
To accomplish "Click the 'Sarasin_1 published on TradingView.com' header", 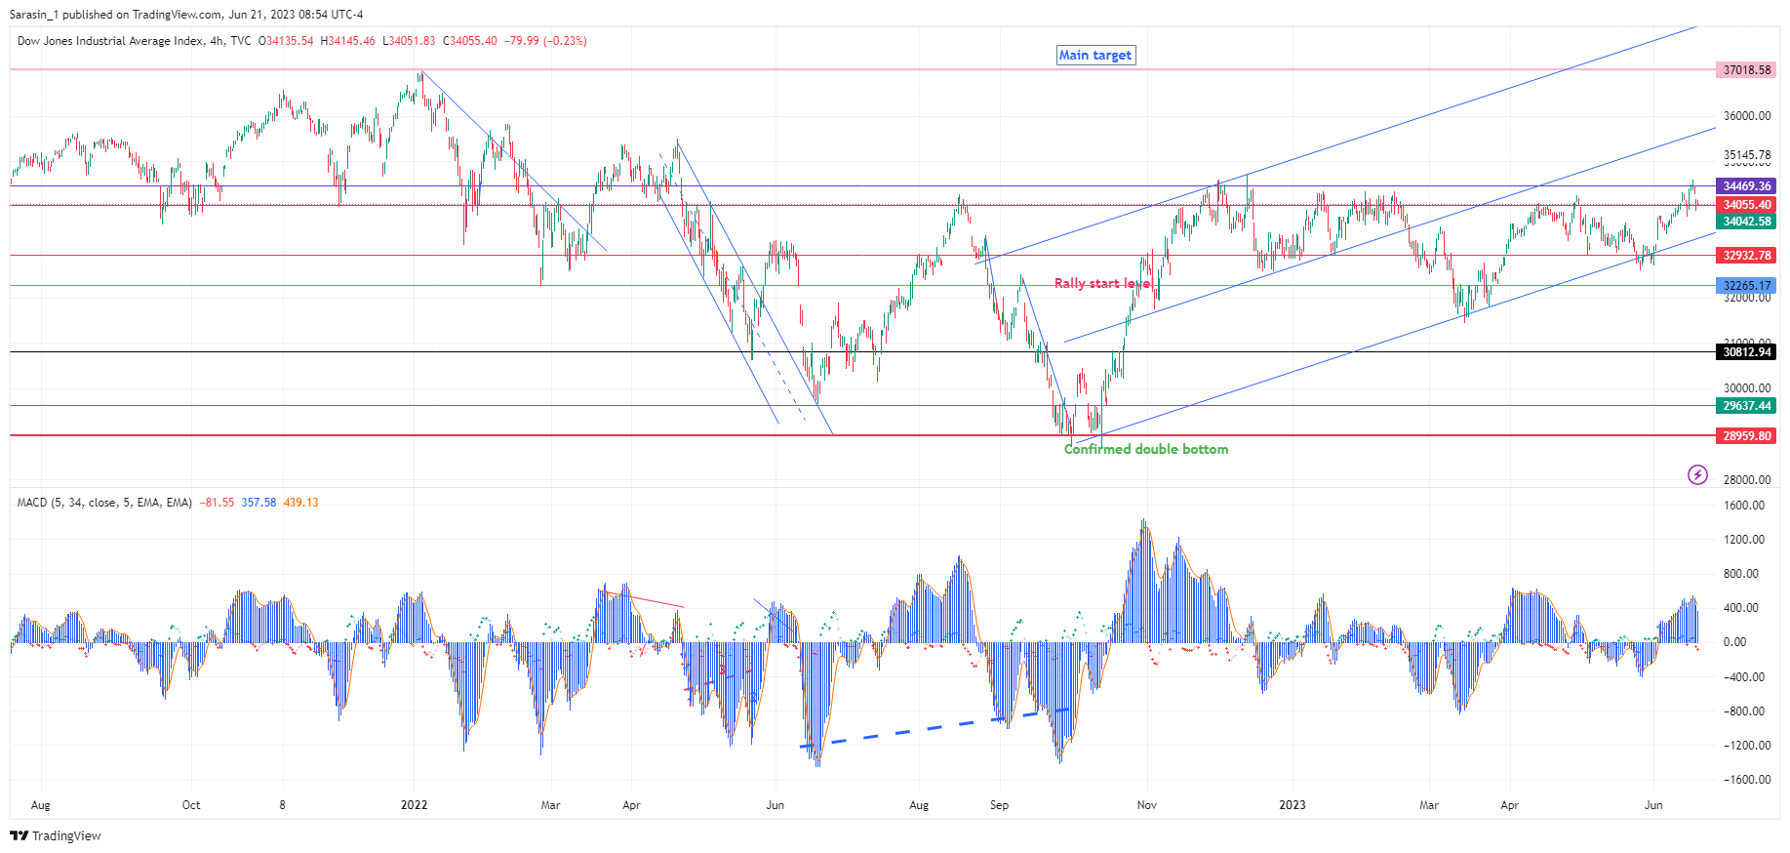I will click(x=186, y=15).
